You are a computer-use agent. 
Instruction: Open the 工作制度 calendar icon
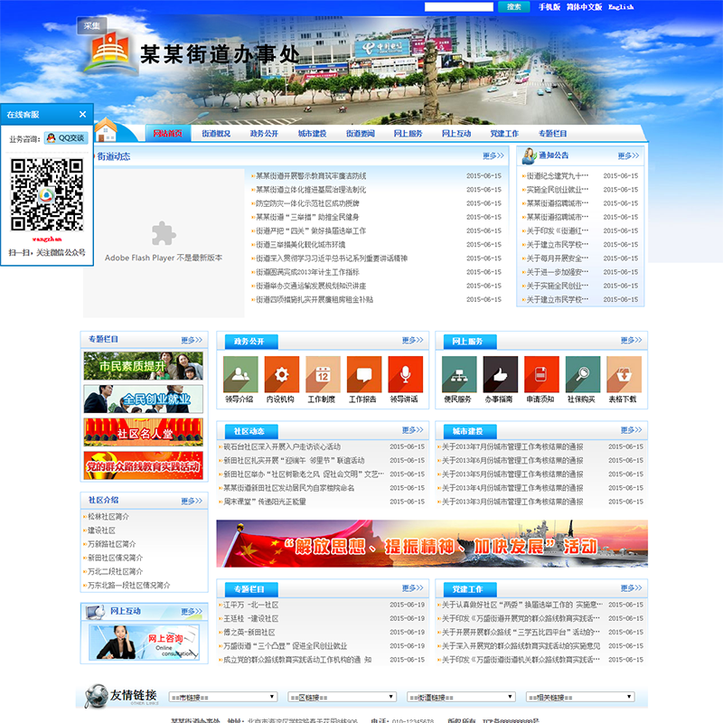(x=323, y=374)
